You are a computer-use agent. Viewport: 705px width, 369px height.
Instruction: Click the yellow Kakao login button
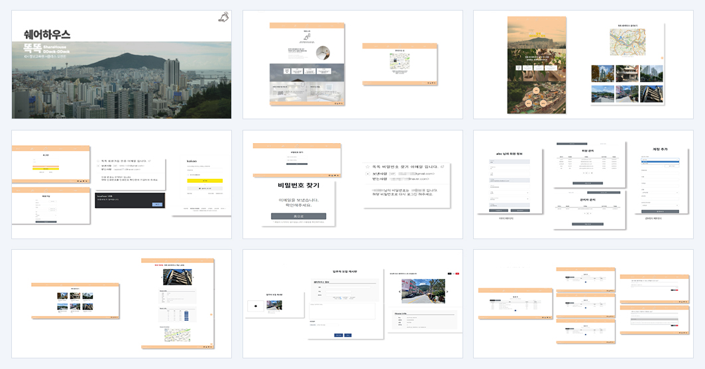[x=205, y=181]
